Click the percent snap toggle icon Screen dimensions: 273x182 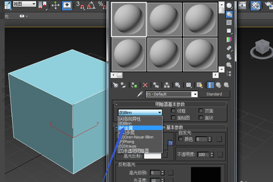pos(101,5)
